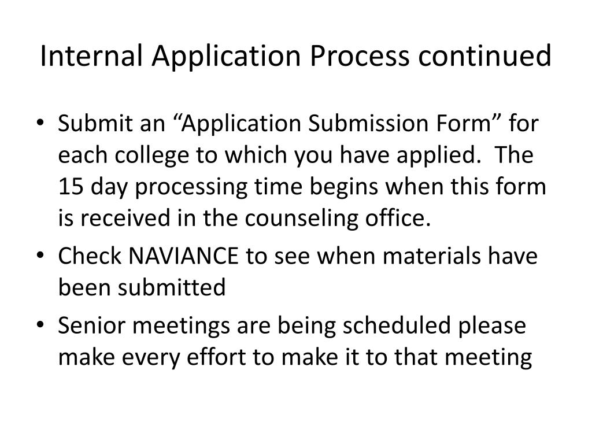Image resolution: width=592 pixels, height=444 pixels.
Task: Click the words 'been submitted'
Action: (x=142, y=287)
